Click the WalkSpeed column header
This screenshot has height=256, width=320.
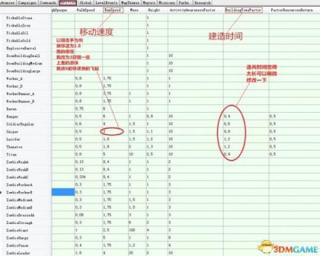tap(86, 10)
